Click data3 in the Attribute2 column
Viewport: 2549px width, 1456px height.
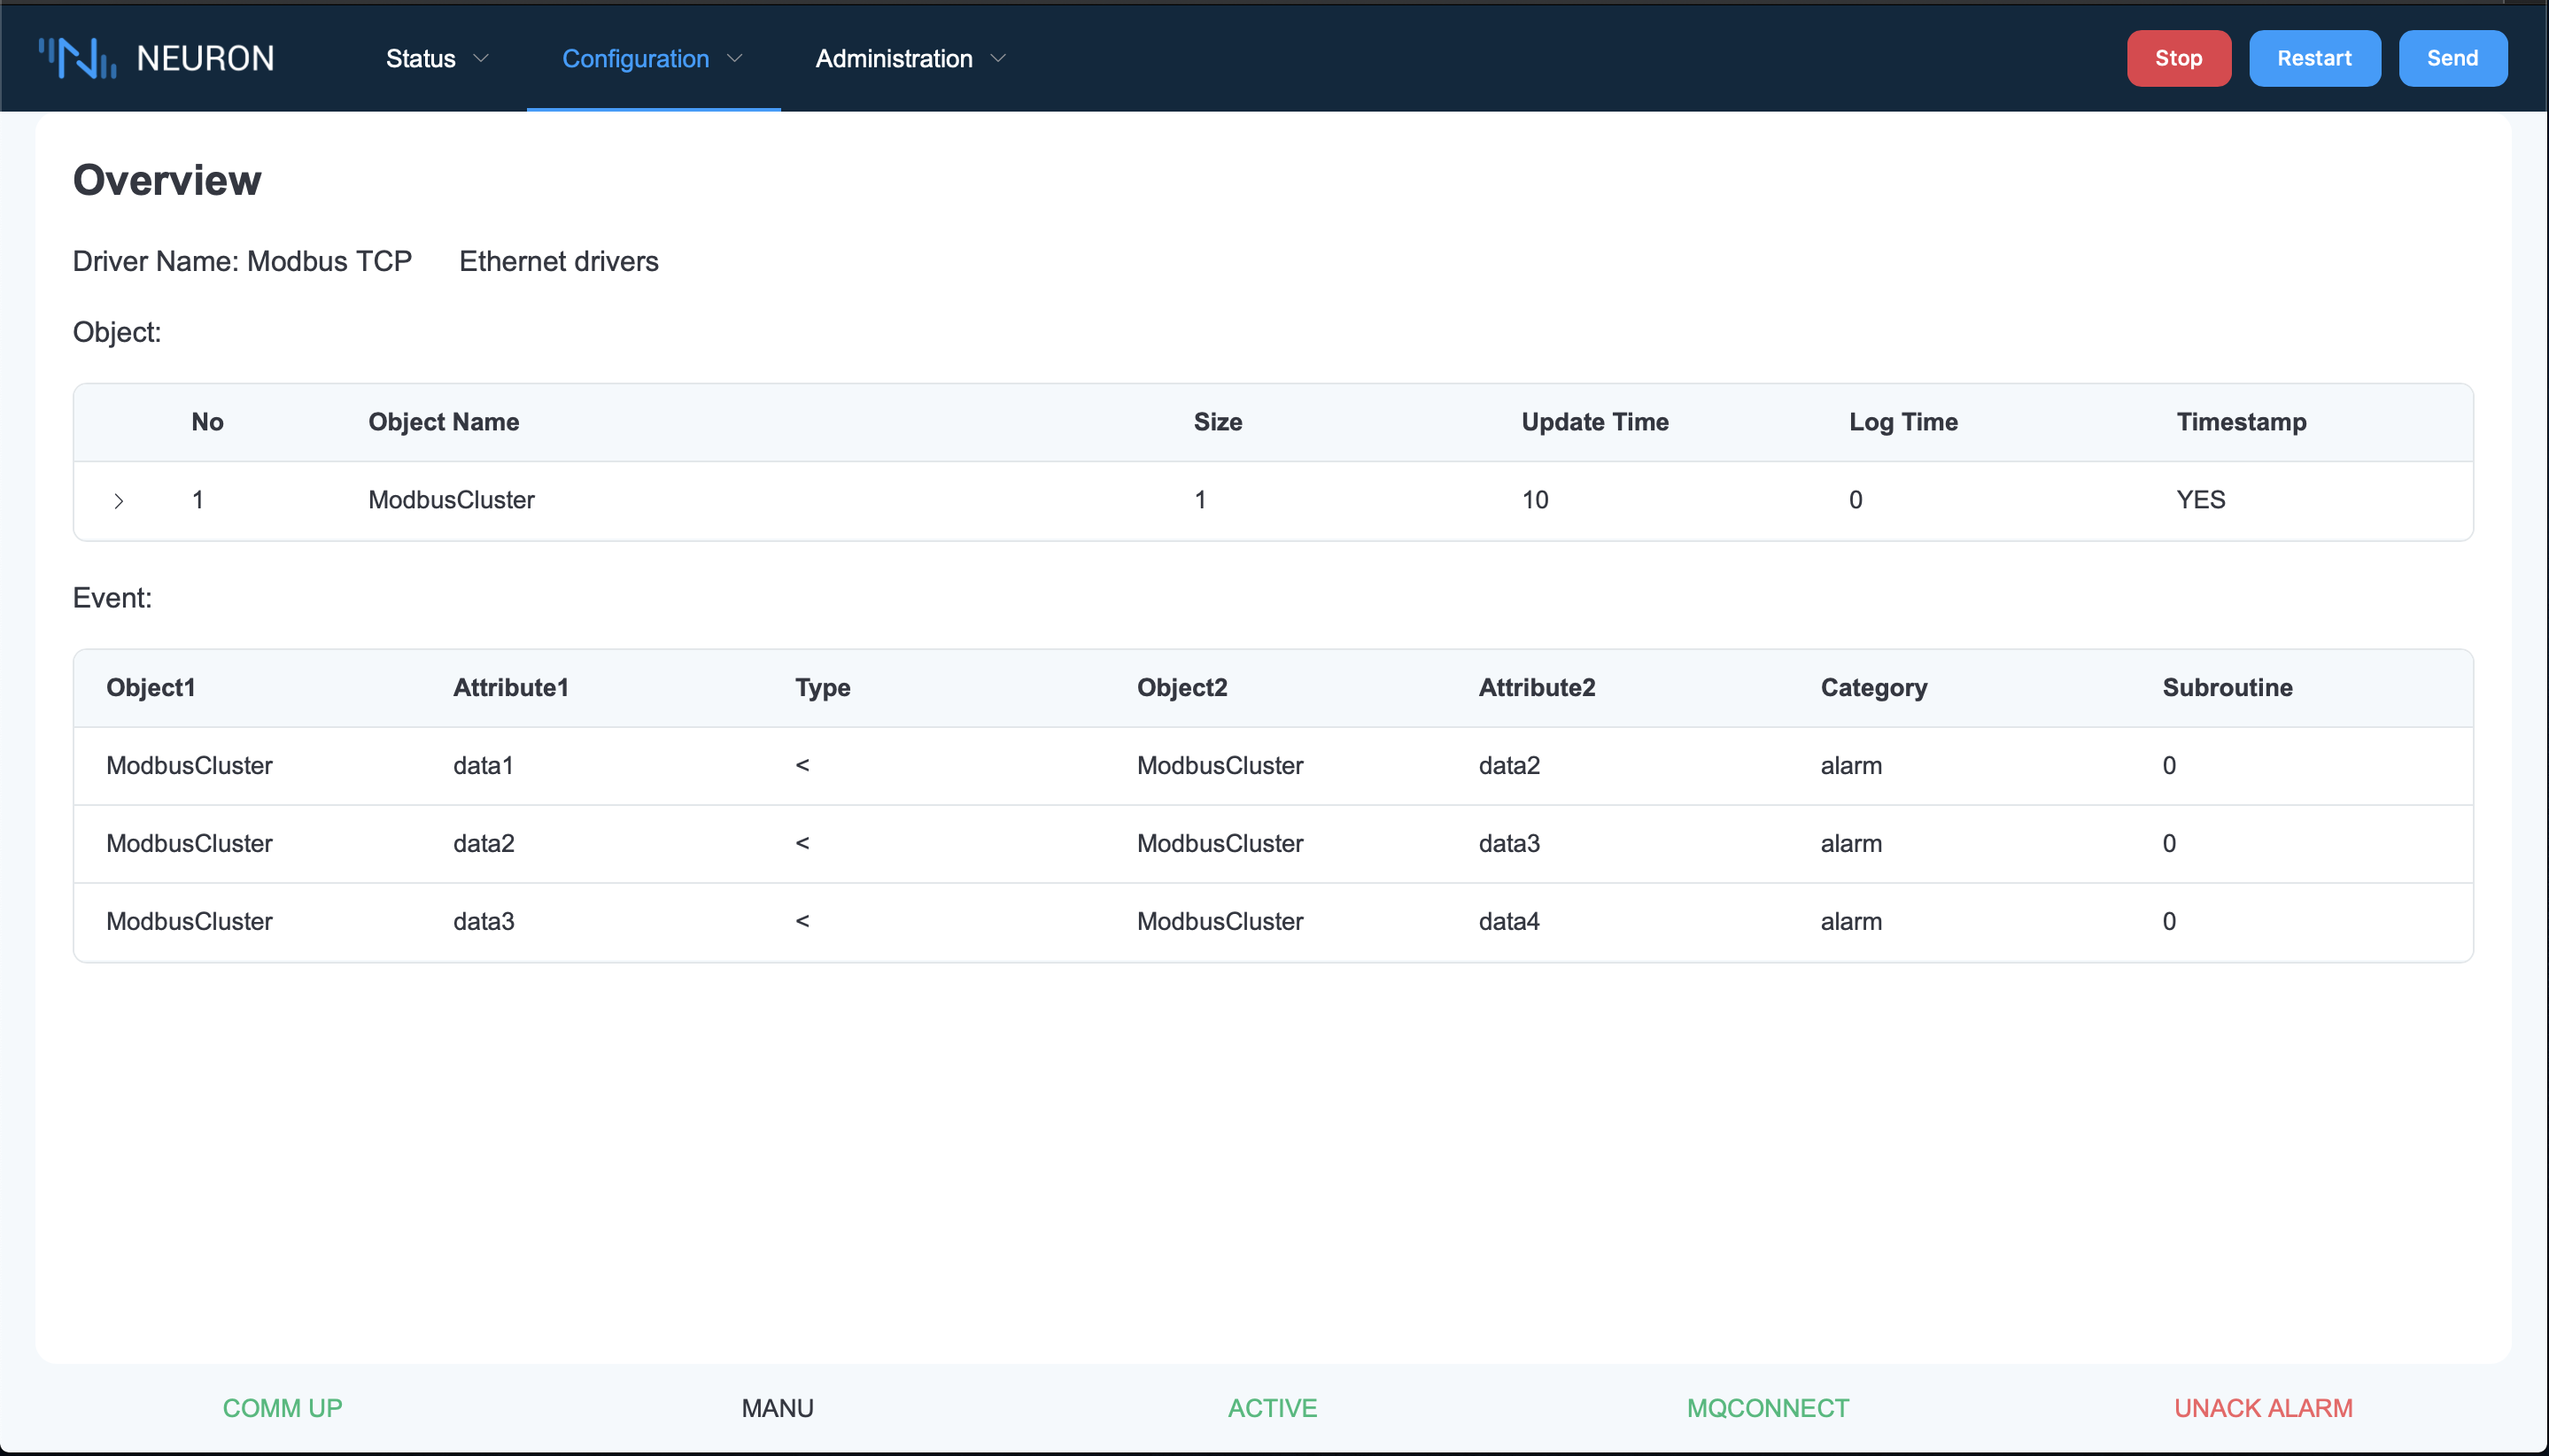pos(1508,844)
